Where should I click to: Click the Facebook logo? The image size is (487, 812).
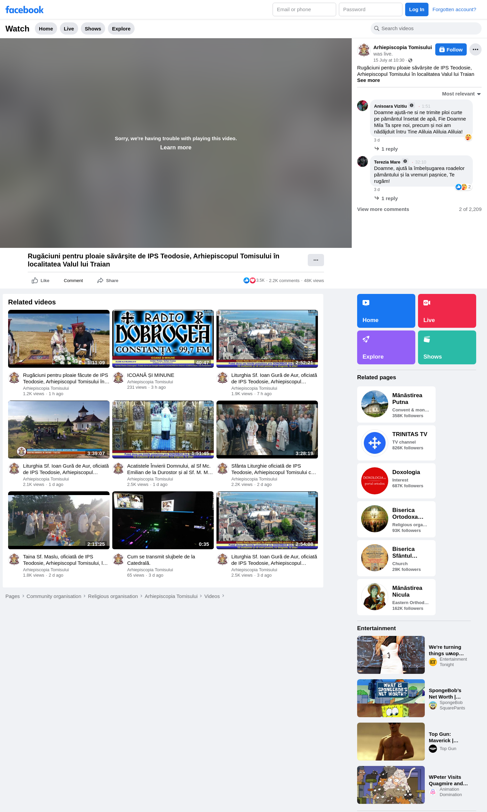24,10
